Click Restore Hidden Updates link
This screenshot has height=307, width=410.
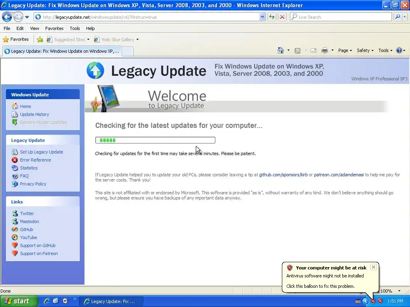43,122
